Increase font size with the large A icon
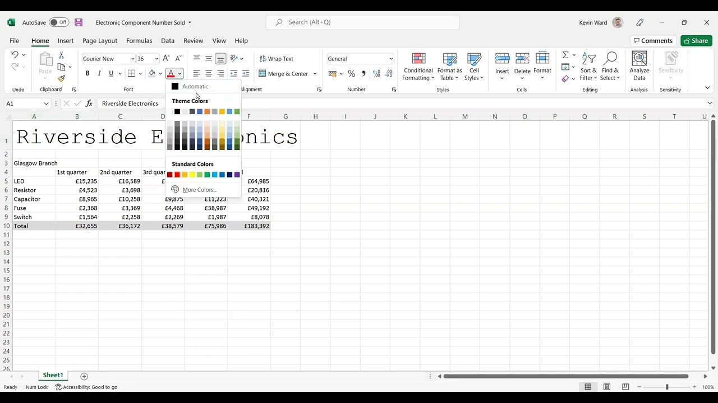The height and width of the screenshot is (403, 718). [x=166, y=59]
